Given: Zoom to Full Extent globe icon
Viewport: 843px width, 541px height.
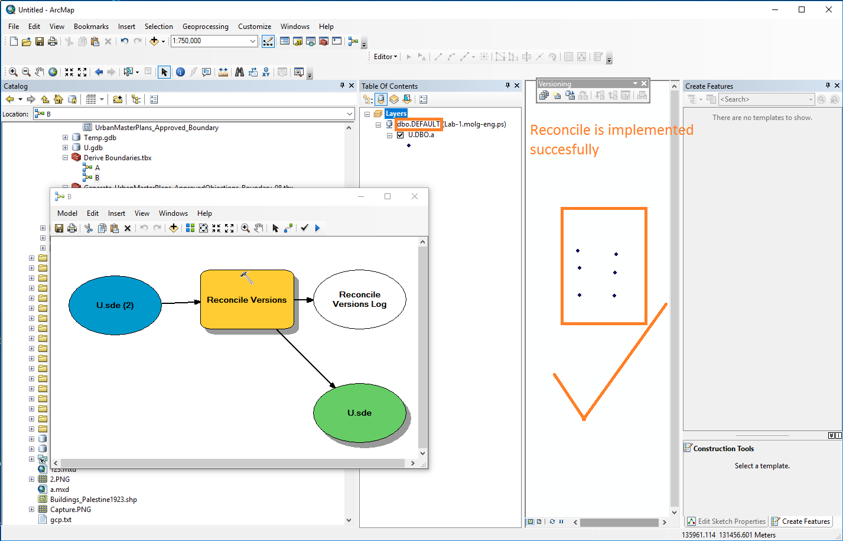Looking at the screenshot, I should click(53, 72).
